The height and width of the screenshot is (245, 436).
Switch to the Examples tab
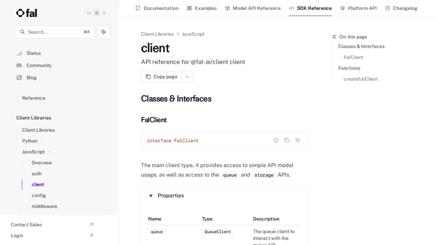202,8
